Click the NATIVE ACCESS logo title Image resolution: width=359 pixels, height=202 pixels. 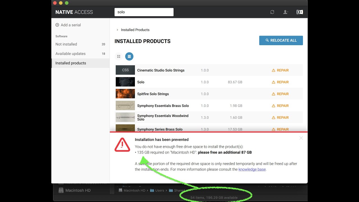pyautogui.click(x=74, y=12)
